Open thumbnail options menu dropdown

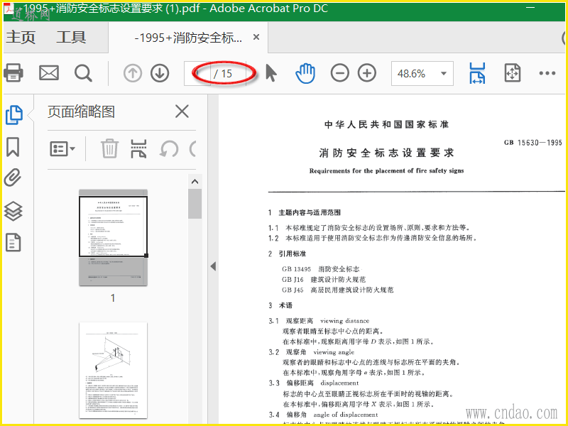tap(62, 148)
